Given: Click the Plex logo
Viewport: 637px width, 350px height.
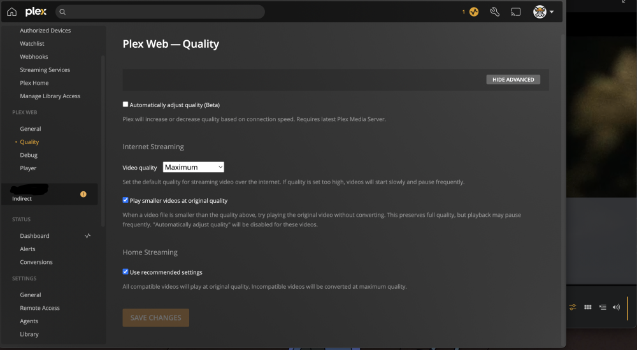Looking at the screenshot, I should [36, 11].
